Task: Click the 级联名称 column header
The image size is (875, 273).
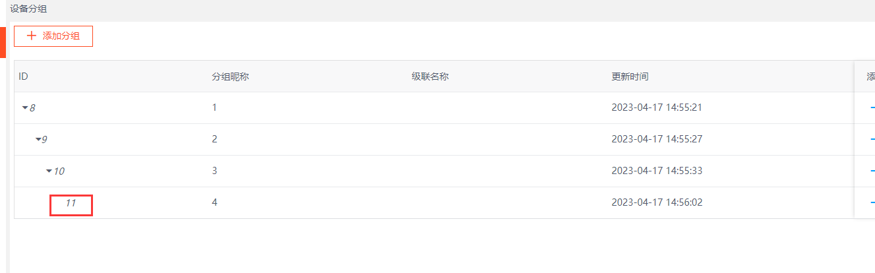Action: click(x=430, y=76)
